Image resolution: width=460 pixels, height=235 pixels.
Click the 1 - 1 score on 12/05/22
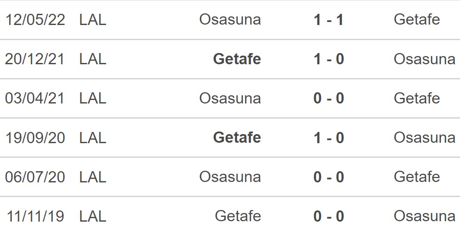click(328, 20)
